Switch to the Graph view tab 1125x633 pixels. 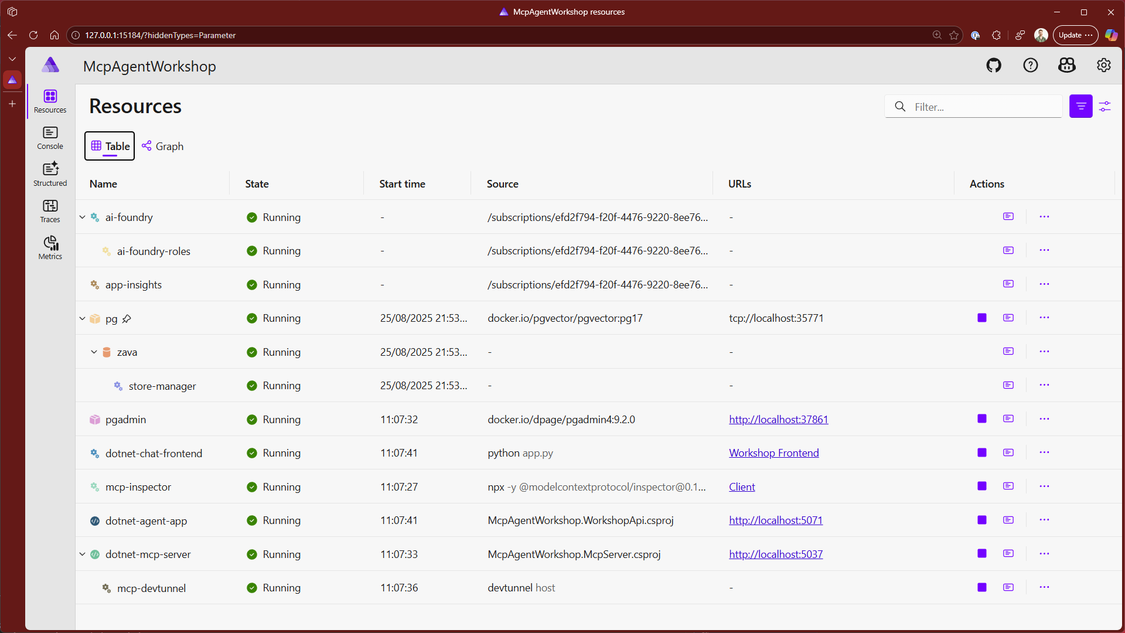coord(163,147)
